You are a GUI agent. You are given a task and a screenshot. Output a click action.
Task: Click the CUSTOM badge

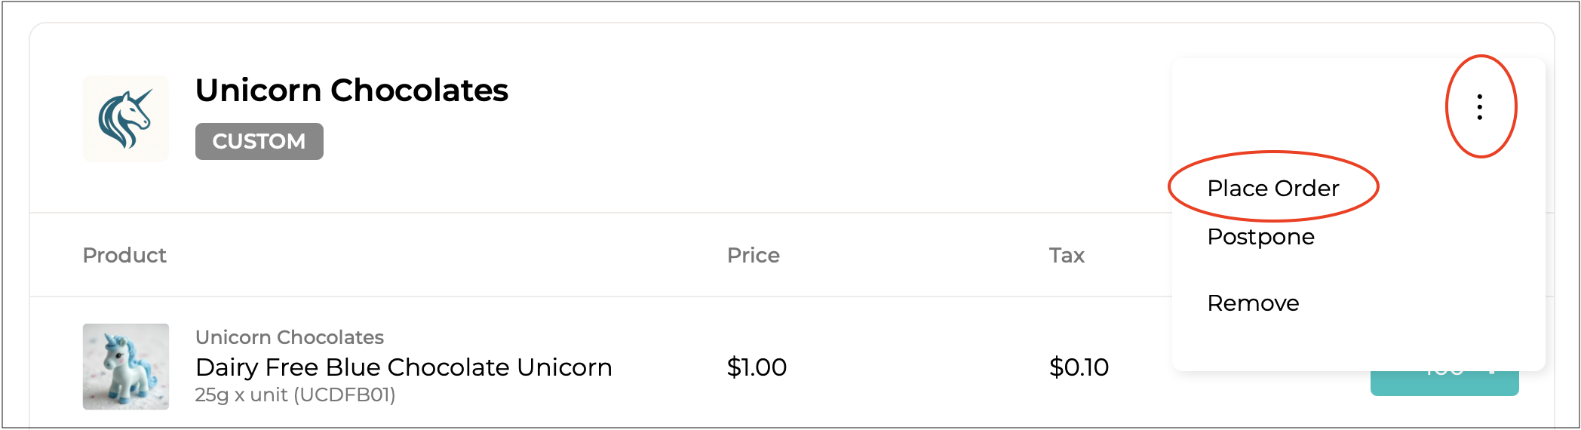[x=259, y=141]
